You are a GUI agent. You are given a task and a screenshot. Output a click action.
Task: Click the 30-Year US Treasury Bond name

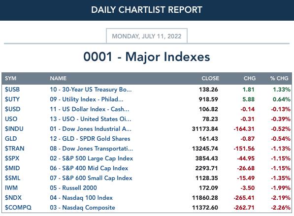(91, 90)
